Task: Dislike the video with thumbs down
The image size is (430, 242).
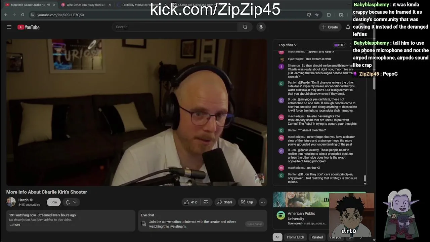Action: (206, 202)
